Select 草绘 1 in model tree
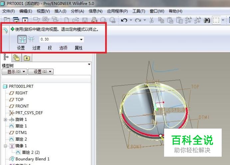Image resolution: width=230 pixels, height=165 pixels. point(18,126)
